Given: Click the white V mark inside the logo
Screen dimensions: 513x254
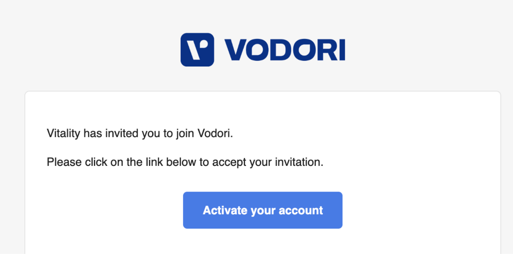Looking at the screenshot, I should tap(193, 51).
